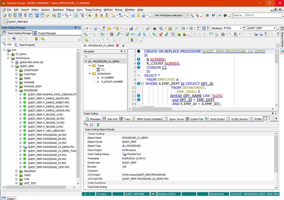Click the printer icon in editor toolbar
The image size is (284, 200).
coord(154,28)
